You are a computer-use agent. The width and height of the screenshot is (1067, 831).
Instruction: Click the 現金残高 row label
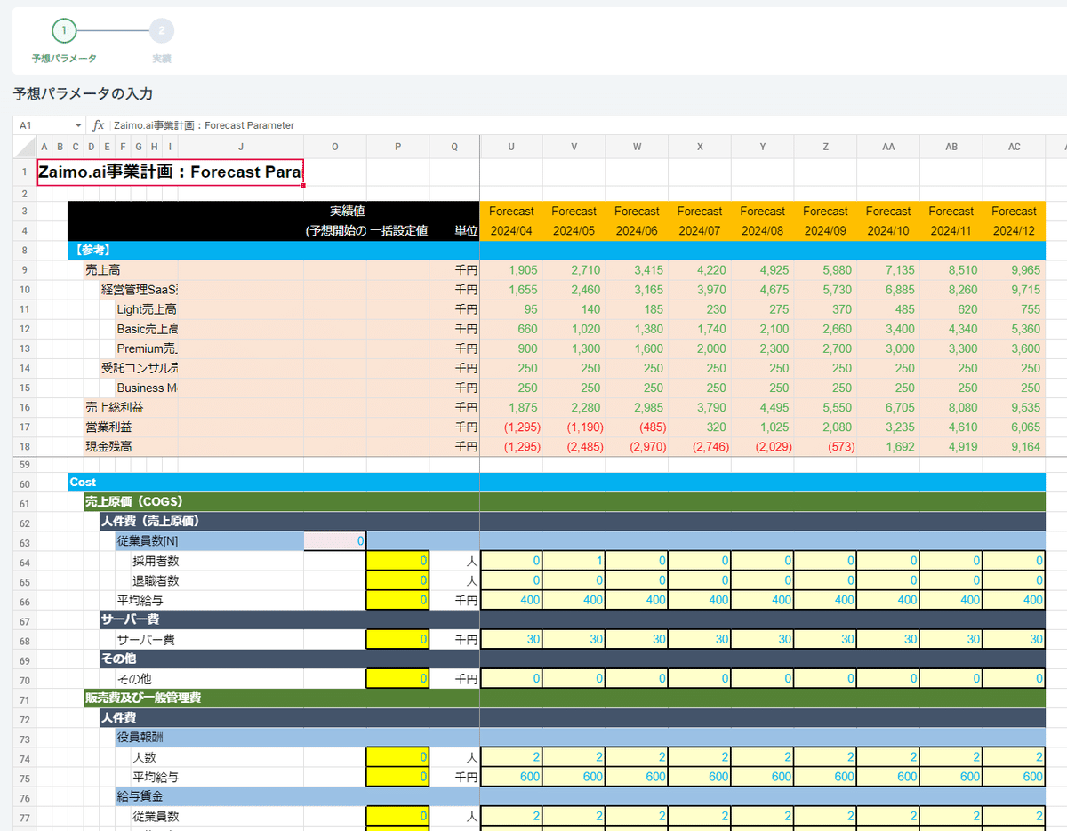pos(108,446)
